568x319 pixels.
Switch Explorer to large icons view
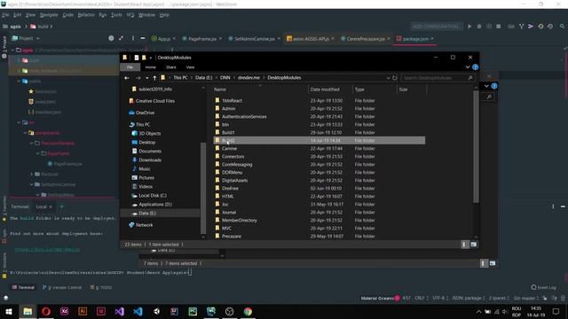pyautogui.click(x=473, y=245)
